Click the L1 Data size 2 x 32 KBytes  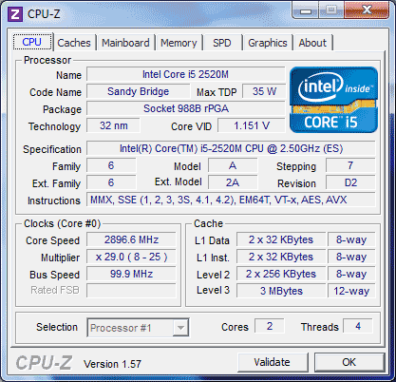tap(281, 239)
